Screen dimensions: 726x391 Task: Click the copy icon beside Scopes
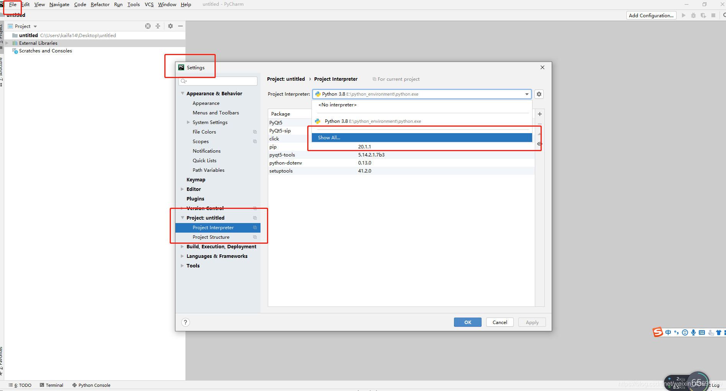255,142
